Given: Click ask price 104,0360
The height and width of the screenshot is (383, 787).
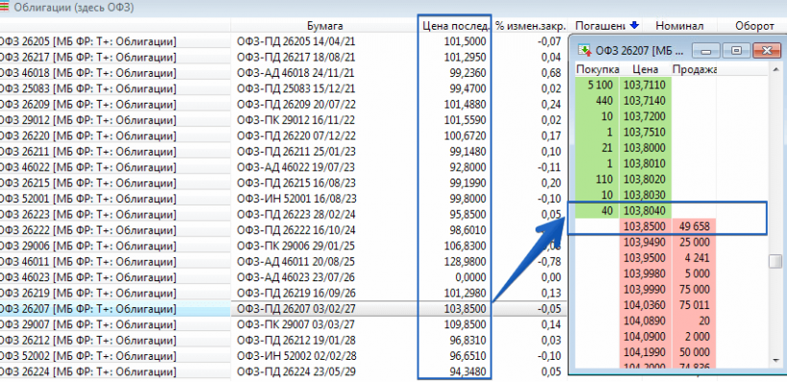Looking at the screenshot, I should tap(644, 304).
